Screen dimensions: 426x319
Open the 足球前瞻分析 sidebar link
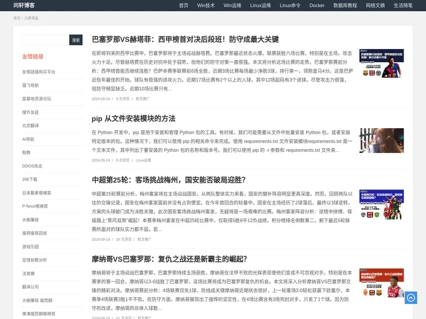coord(34,260)
